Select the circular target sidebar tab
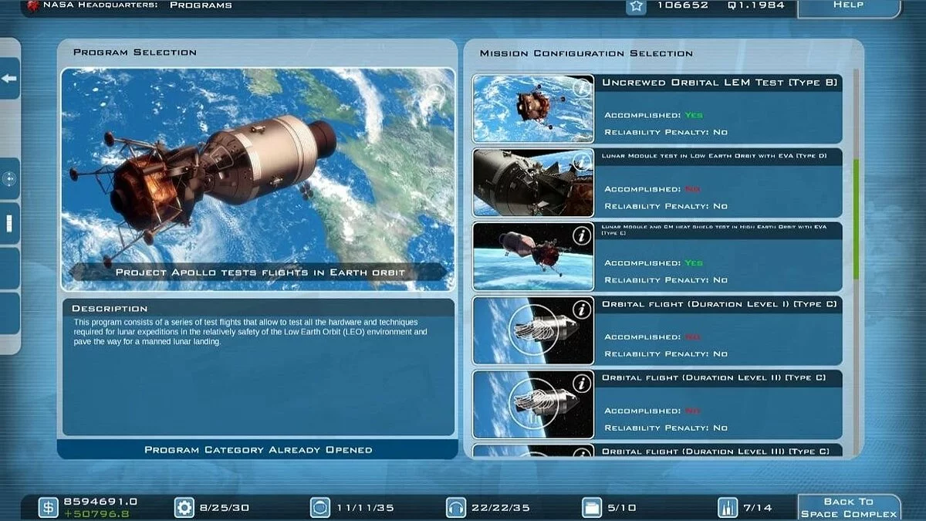The width and height of the screenshot is (926, 521). 9,178
